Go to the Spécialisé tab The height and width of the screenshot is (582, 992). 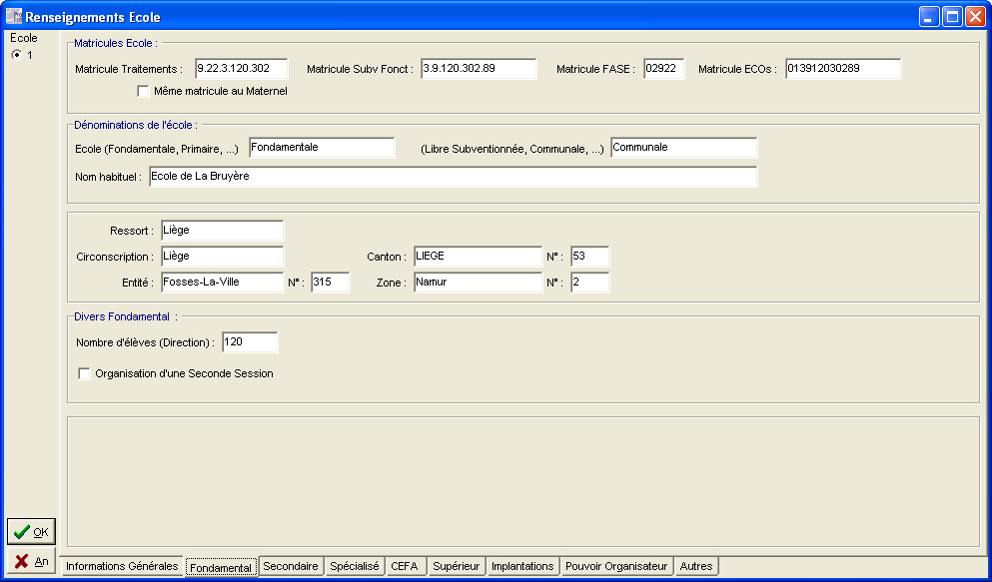click(x=355, y=566)
